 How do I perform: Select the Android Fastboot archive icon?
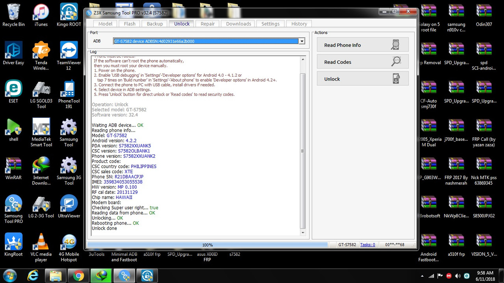[428, 248]
